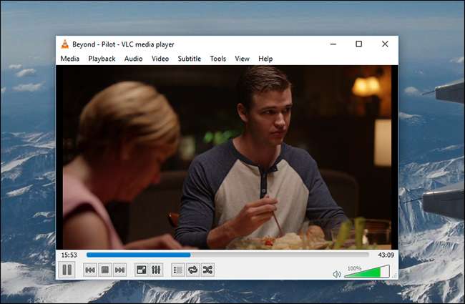Click the seek progress bar

point(227,255)
